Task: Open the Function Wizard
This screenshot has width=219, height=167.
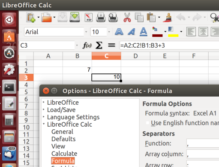Action: (87, 46)
